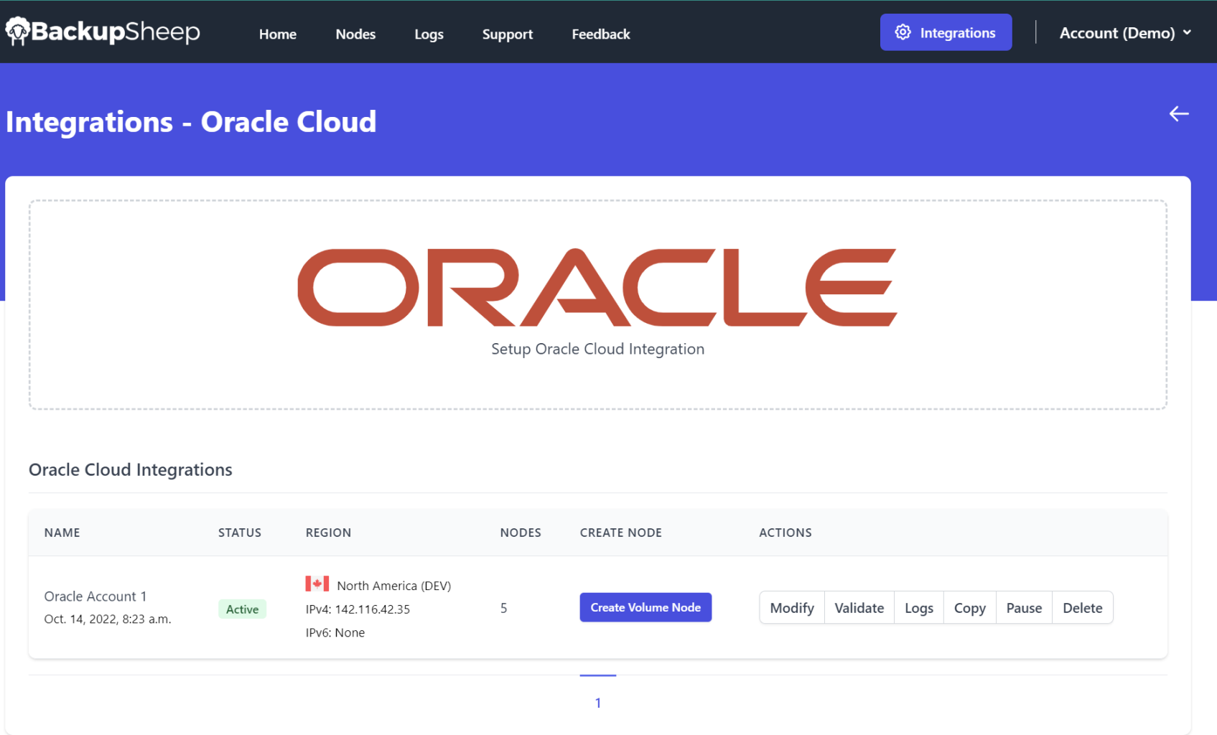Viewport: 1217px width, 735px height.
Task: Open the Home menu
Action: 278,34
